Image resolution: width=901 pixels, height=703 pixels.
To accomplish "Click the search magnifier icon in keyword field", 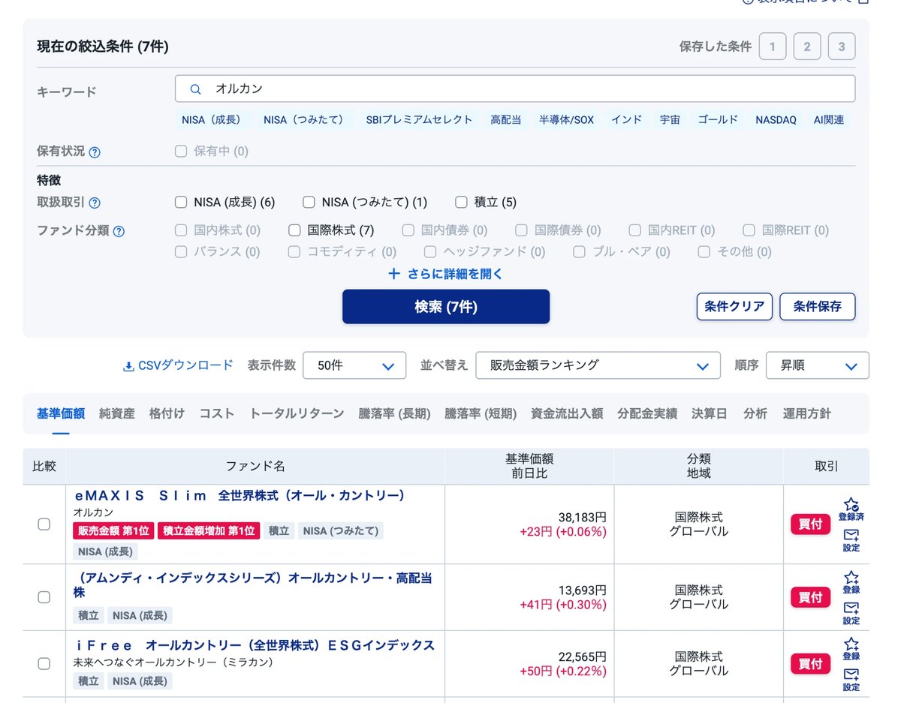I will click(195, 89).
